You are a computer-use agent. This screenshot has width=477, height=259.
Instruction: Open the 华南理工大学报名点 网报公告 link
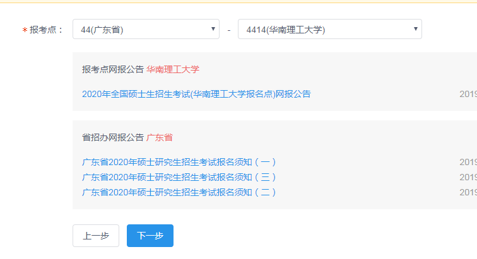(196, 94)
